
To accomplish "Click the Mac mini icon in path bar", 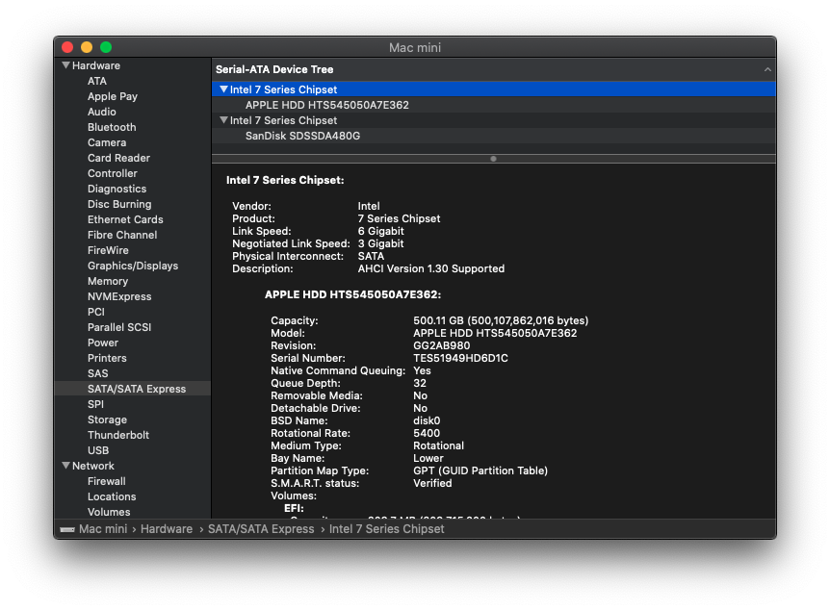I will point(67,529).
